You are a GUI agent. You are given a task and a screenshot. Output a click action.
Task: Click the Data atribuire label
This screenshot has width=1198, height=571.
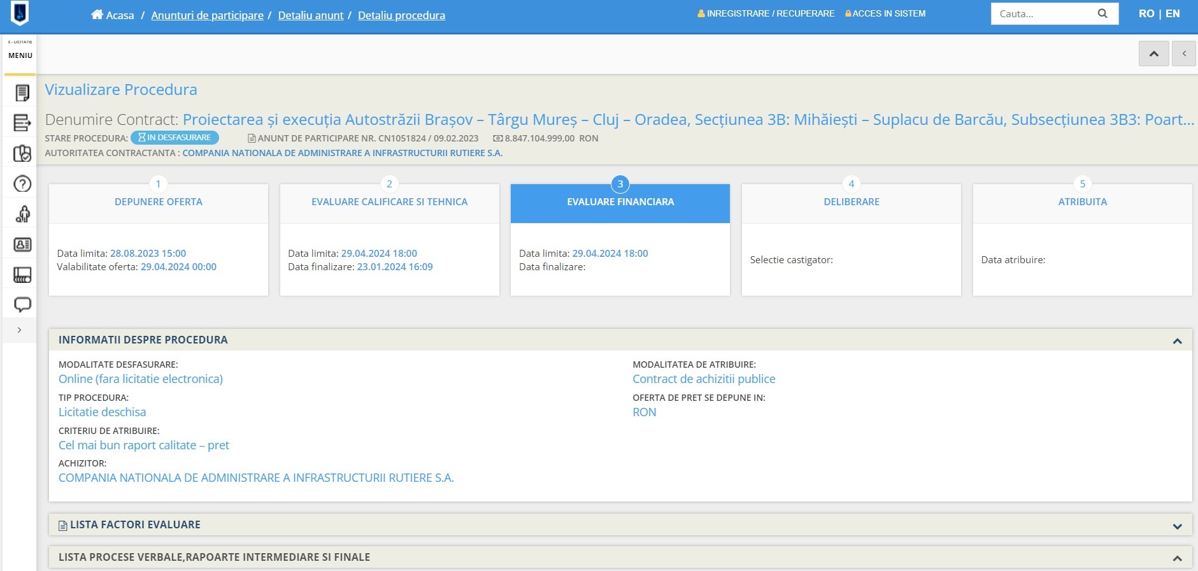1013,260
